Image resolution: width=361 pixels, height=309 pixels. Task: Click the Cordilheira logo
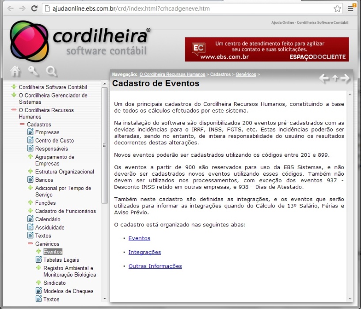80,41
